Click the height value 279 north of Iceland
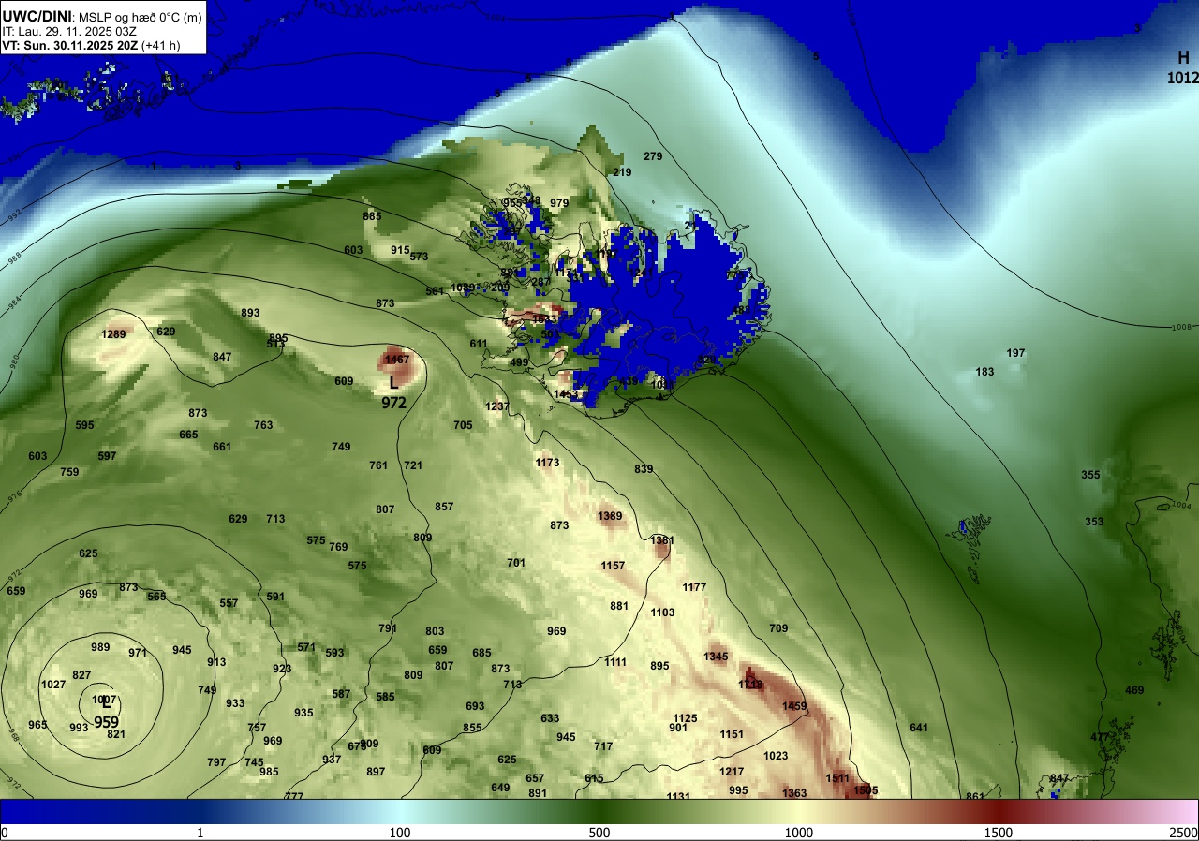This screenshot has height=841, width=1199. 653,156
